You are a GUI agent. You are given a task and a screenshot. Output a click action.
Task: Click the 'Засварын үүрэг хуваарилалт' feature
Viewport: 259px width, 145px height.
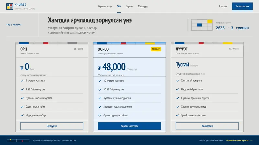click(x=118, y=107)
